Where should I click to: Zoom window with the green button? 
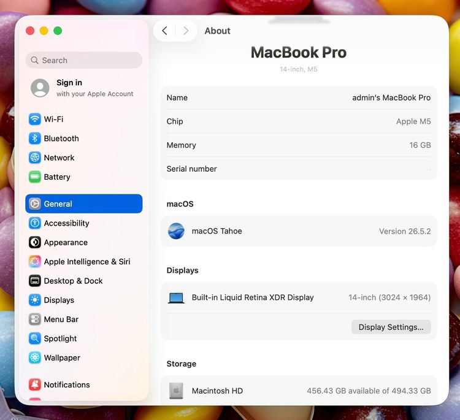[58, 31]
